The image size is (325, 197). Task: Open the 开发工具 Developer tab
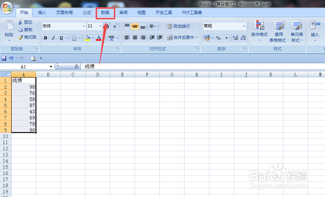(164, 13)
